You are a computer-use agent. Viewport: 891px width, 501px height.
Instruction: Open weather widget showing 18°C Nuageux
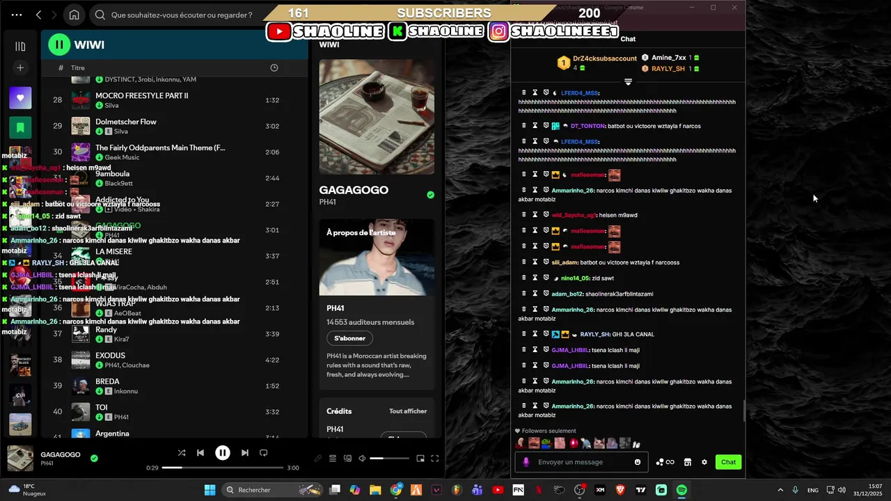28,490
